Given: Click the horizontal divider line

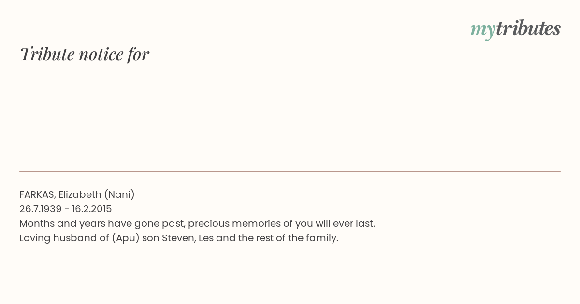Looking at the screenshot, I should point(290,171).
